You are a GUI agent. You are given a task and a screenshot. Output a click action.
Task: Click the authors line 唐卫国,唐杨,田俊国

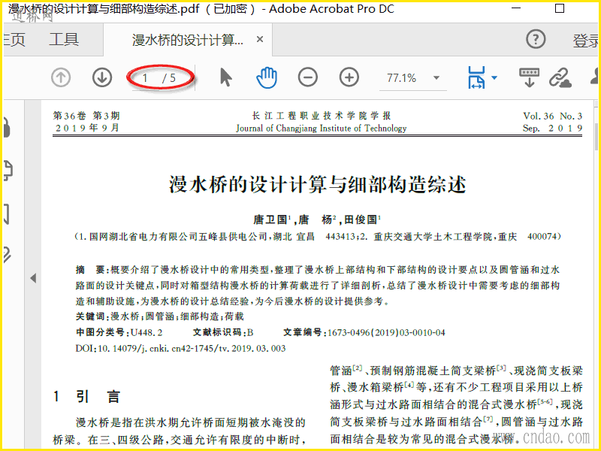point(317,219)
